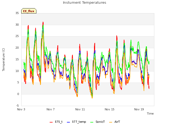The width and height of the screenshot is (170, 127).
Task: Click the Time axis title
Action: click(x=150, y=114)
